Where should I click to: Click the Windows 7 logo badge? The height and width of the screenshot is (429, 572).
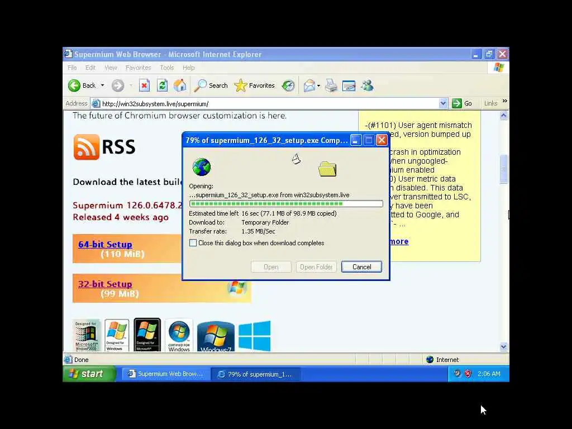coord(216,336)
